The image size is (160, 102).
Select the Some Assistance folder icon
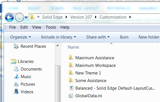coord(71,80)
